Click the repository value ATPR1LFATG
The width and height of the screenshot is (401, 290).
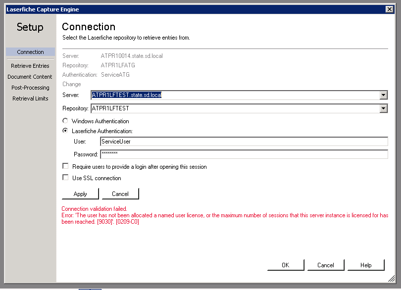(x=118, y=65)
